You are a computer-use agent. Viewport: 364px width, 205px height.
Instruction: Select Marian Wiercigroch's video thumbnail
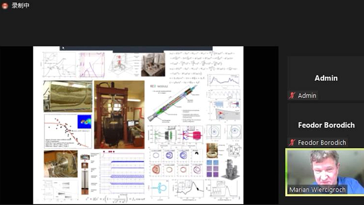[325, 172]
